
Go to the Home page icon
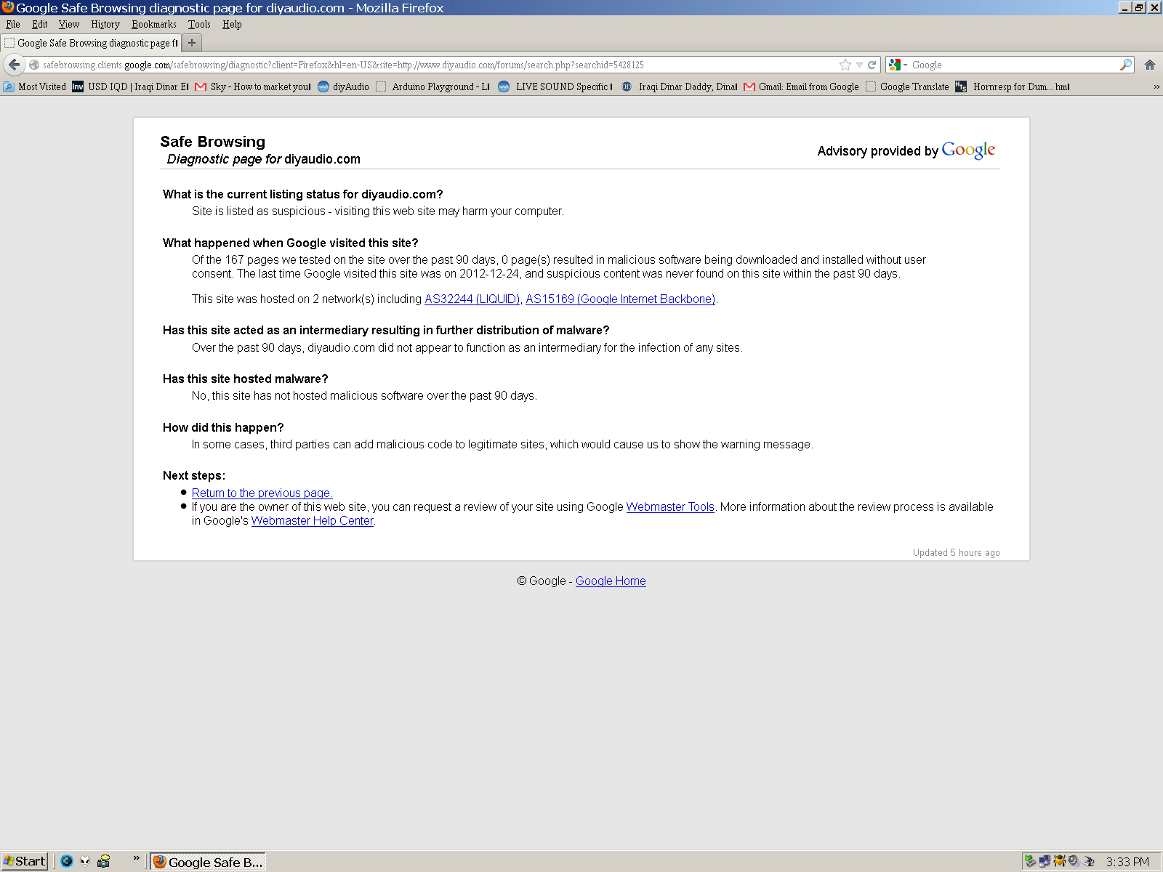point(1150,65)
